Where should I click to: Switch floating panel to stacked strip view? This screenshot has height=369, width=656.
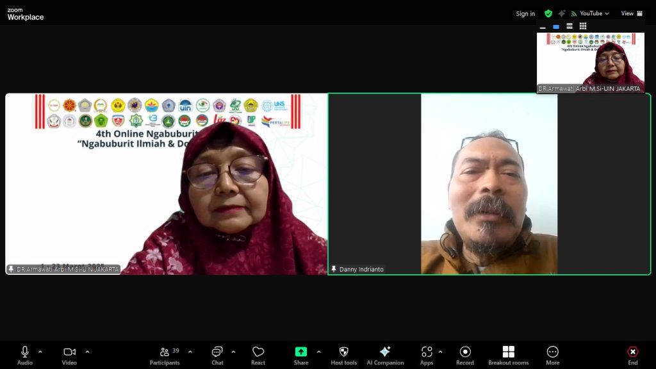coord(570,26)
